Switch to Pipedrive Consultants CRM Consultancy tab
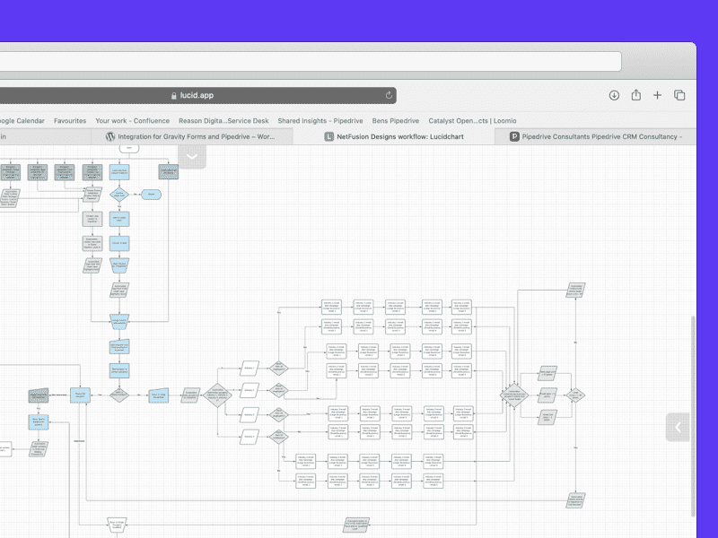 (595, 136)
